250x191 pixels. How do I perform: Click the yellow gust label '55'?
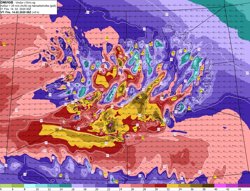click(x=106, y=132)
